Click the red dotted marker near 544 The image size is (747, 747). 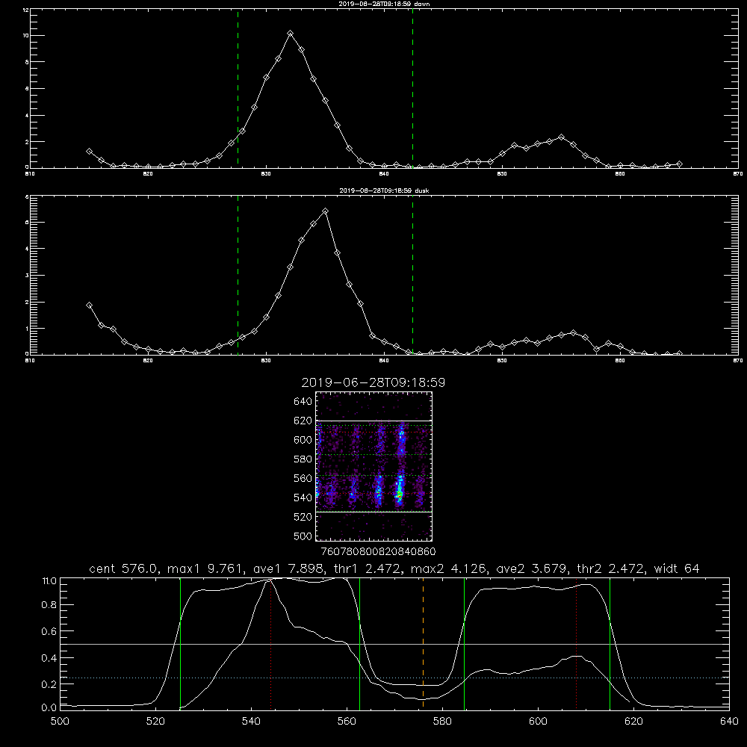[x=270, y=644]
